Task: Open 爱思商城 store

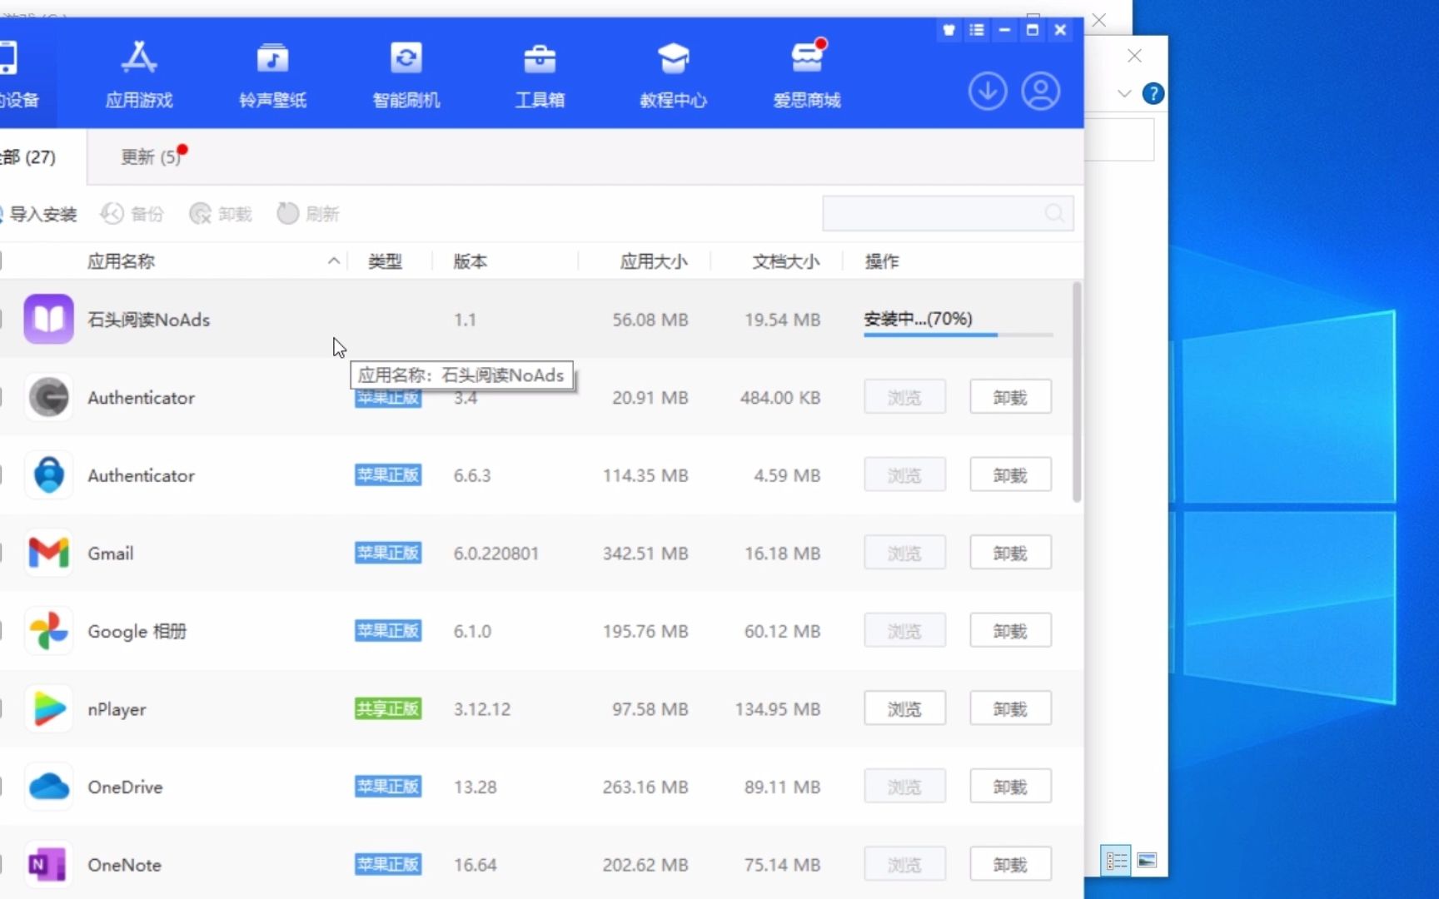Action: tap(806, 75)
